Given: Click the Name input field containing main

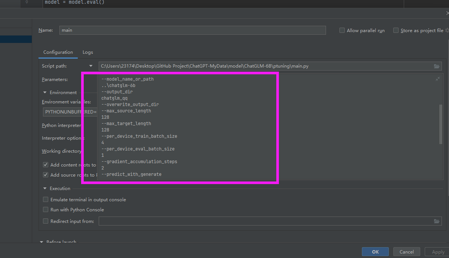Looking at the screenshot, I should coord(193,30).
